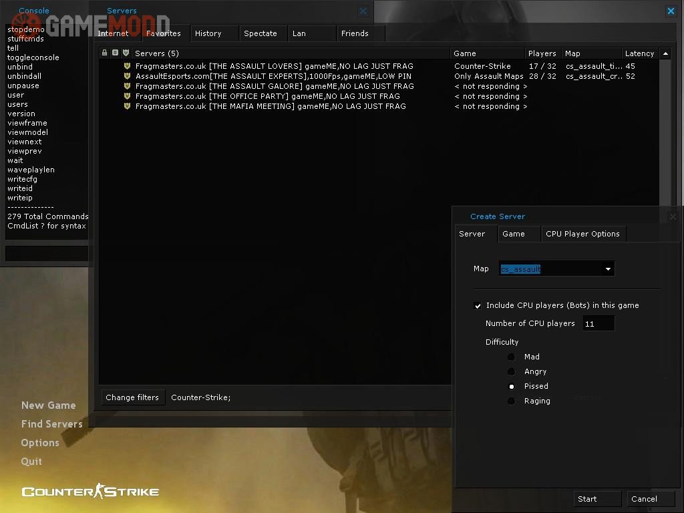Click shield icon beside THE OFFICE PARTY server

tap(127, 96)
